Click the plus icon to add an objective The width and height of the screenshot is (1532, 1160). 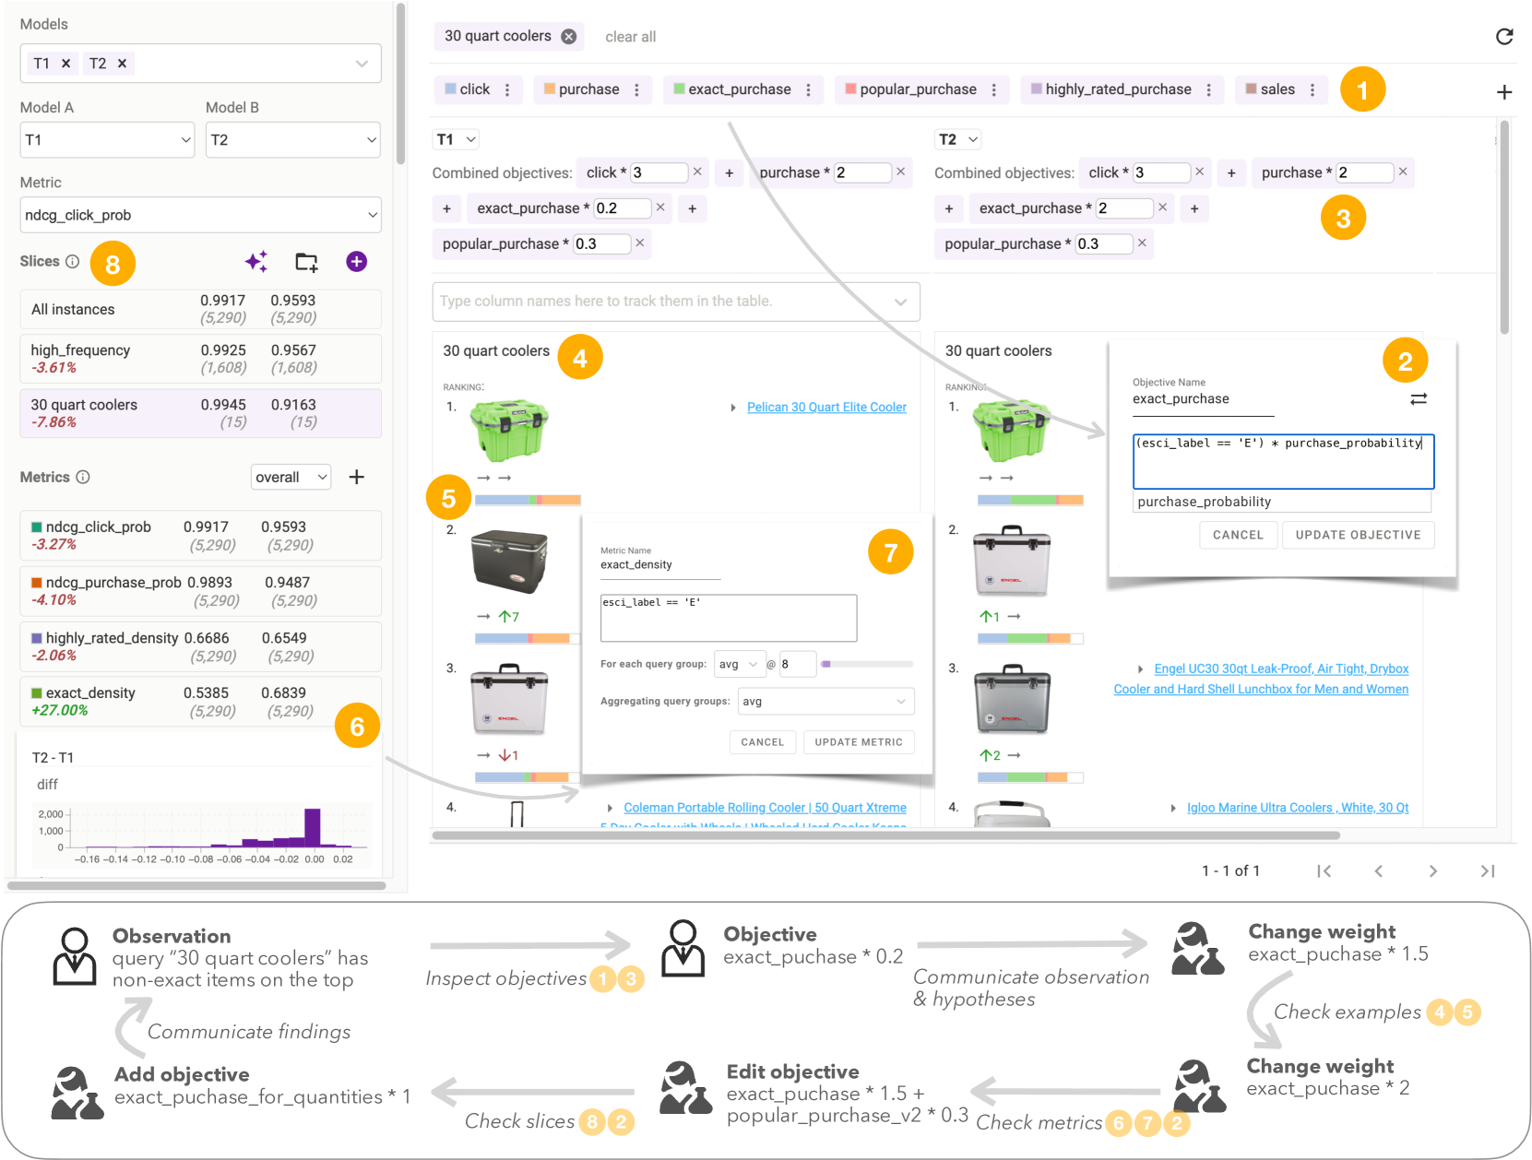[x=1504, y=92]
